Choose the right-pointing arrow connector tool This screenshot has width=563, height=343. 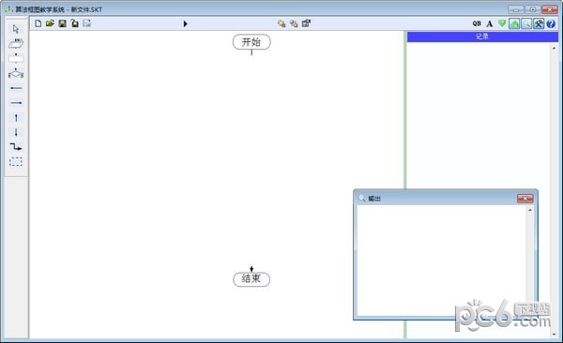point(16,102)
